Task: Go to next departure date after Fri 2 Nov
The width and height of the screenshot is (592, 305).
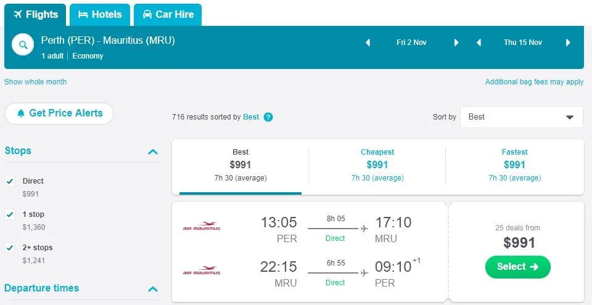Action: pos(456,43)
